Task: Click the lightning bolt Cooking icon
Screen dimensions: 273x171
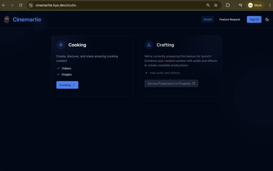Action: [x=61, y=45]
